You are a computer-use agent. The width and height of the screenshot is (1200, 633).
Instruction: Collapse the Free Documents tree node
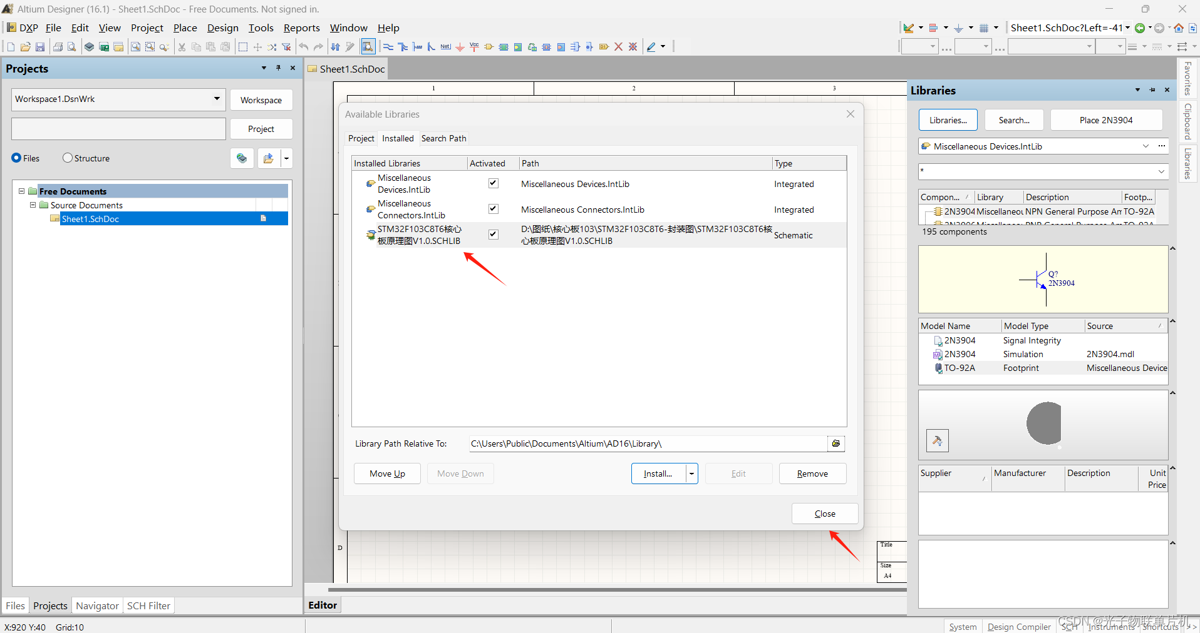(21, 191)
